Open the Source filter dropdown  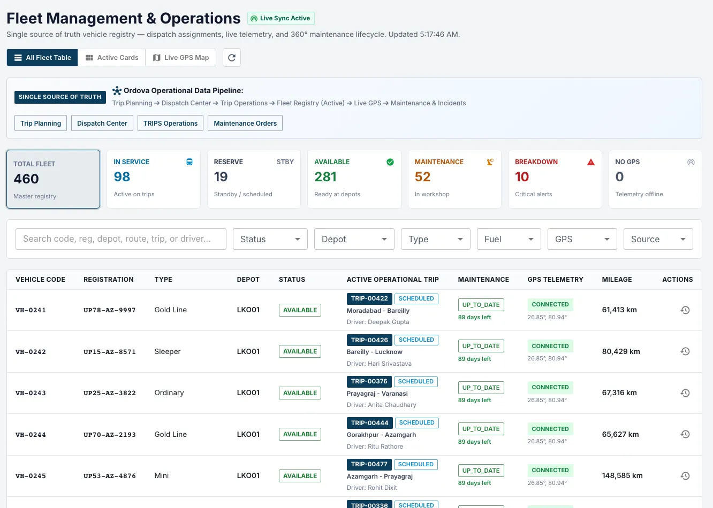tap(658, 239)
